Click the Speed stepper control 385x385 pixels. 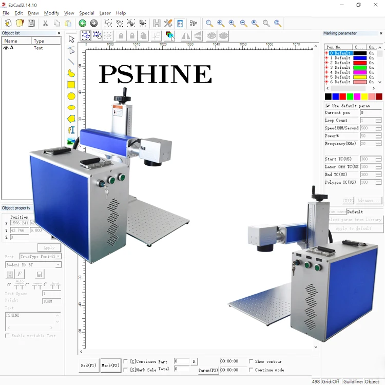tap(378, 128)
